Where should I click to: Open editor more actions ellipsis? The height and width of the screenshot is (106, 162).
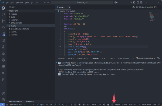(x=159, y=7)
